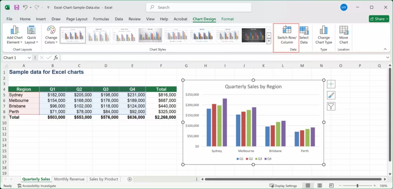Click the Share button
This screenshot has width=393, height=189.
tap(379, 19)
